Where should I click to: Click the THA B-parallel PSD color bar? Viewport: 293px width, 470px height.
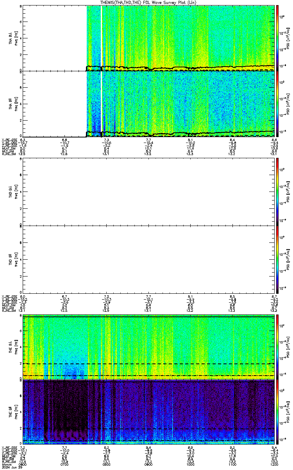point(278,104)
